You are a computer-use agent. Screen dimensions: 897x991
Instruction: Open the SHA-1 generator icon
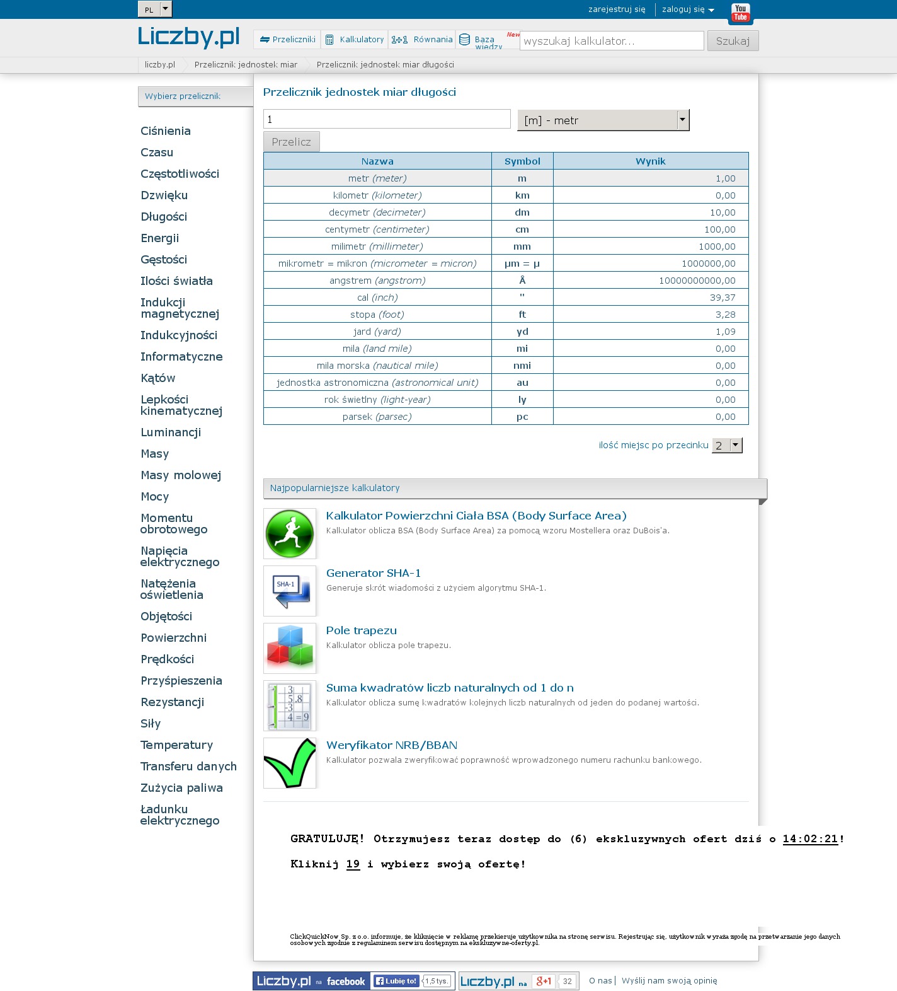(x=290, y=591)
